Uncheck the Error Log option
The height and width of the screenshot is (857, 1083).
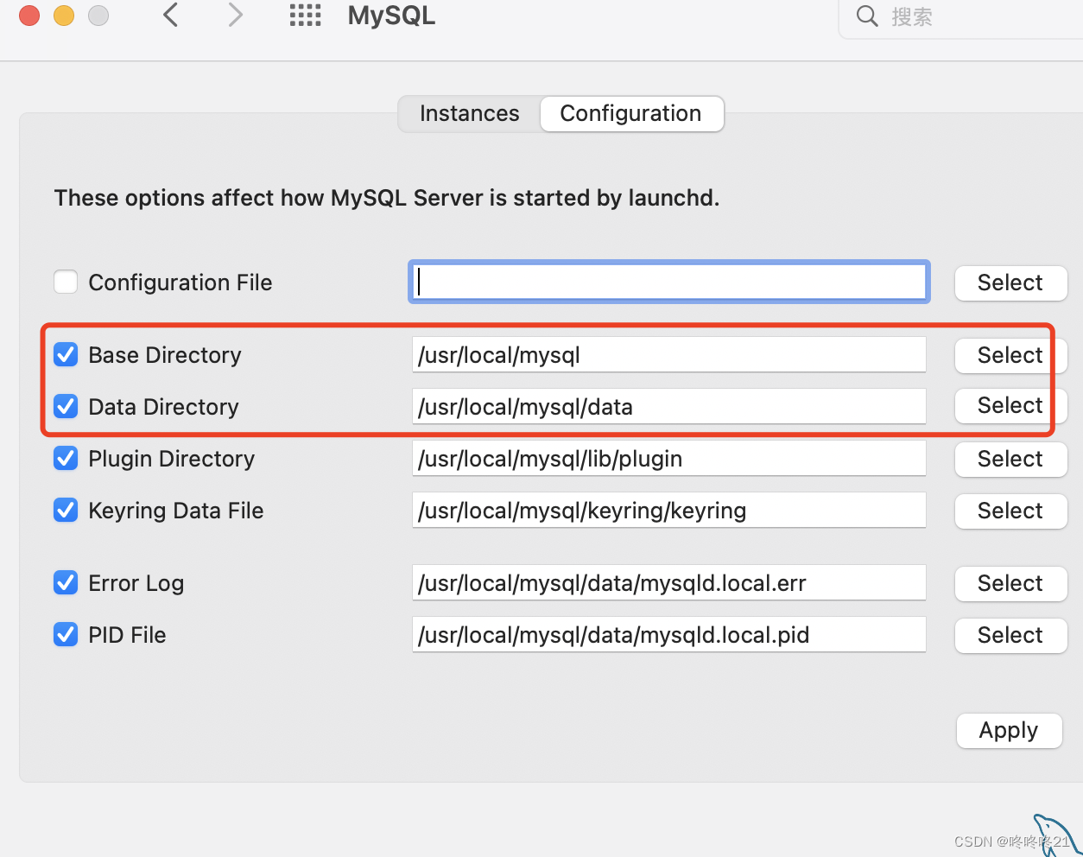[x=66, y=582]
